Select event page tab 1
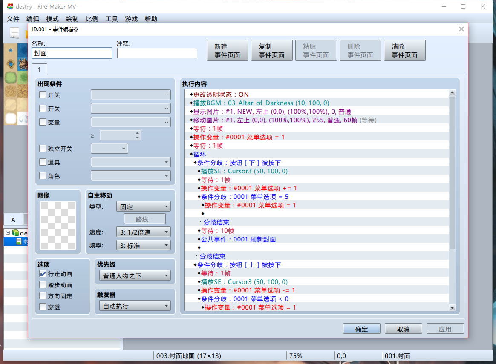496x364 pixels. pyautogui.click(x=40, y=69)
